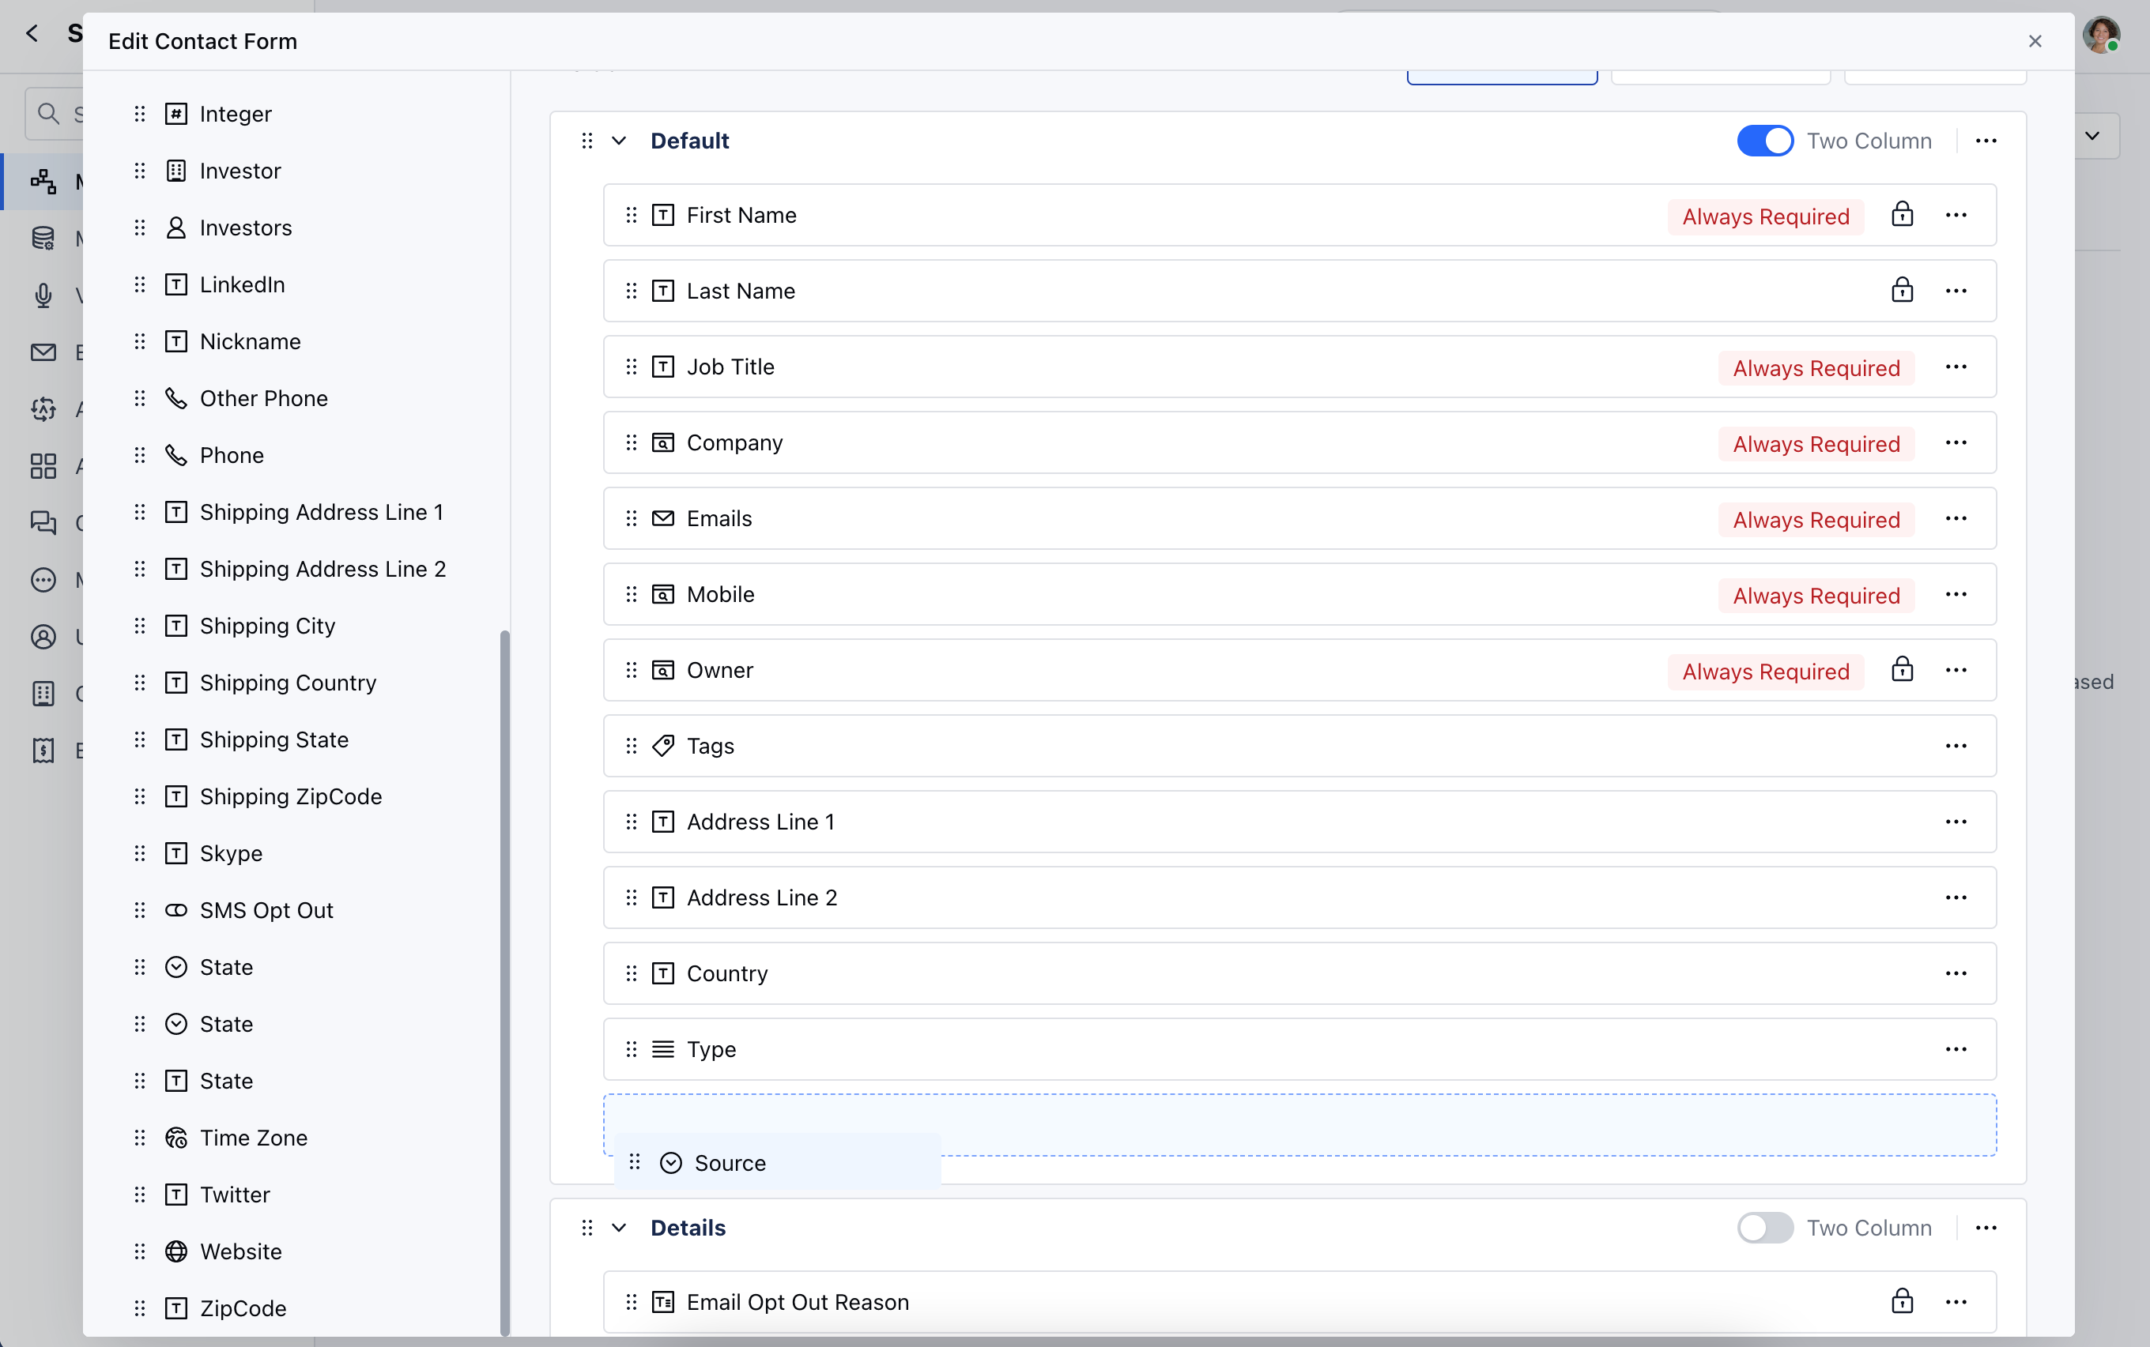Enable Two Column for Details section
Image resolution: width=2150 pixels, height=1347 pixels.
coord(1765,1228)
